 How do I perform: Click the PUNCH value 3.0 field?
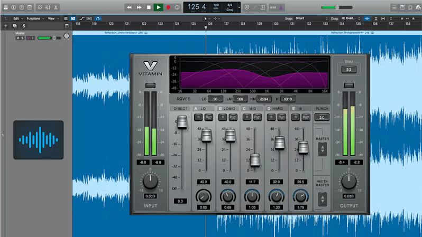(x=322, y=117)
